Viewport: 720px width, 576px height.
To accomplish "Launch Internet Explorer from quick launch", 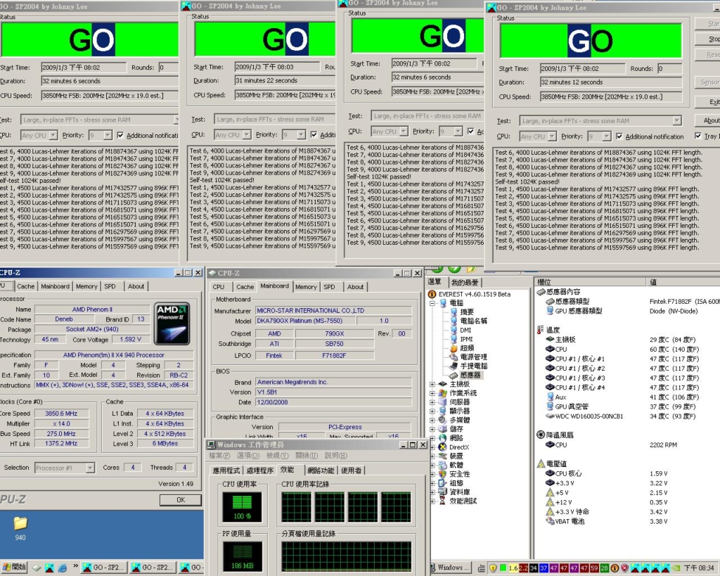I will (62, 568).
